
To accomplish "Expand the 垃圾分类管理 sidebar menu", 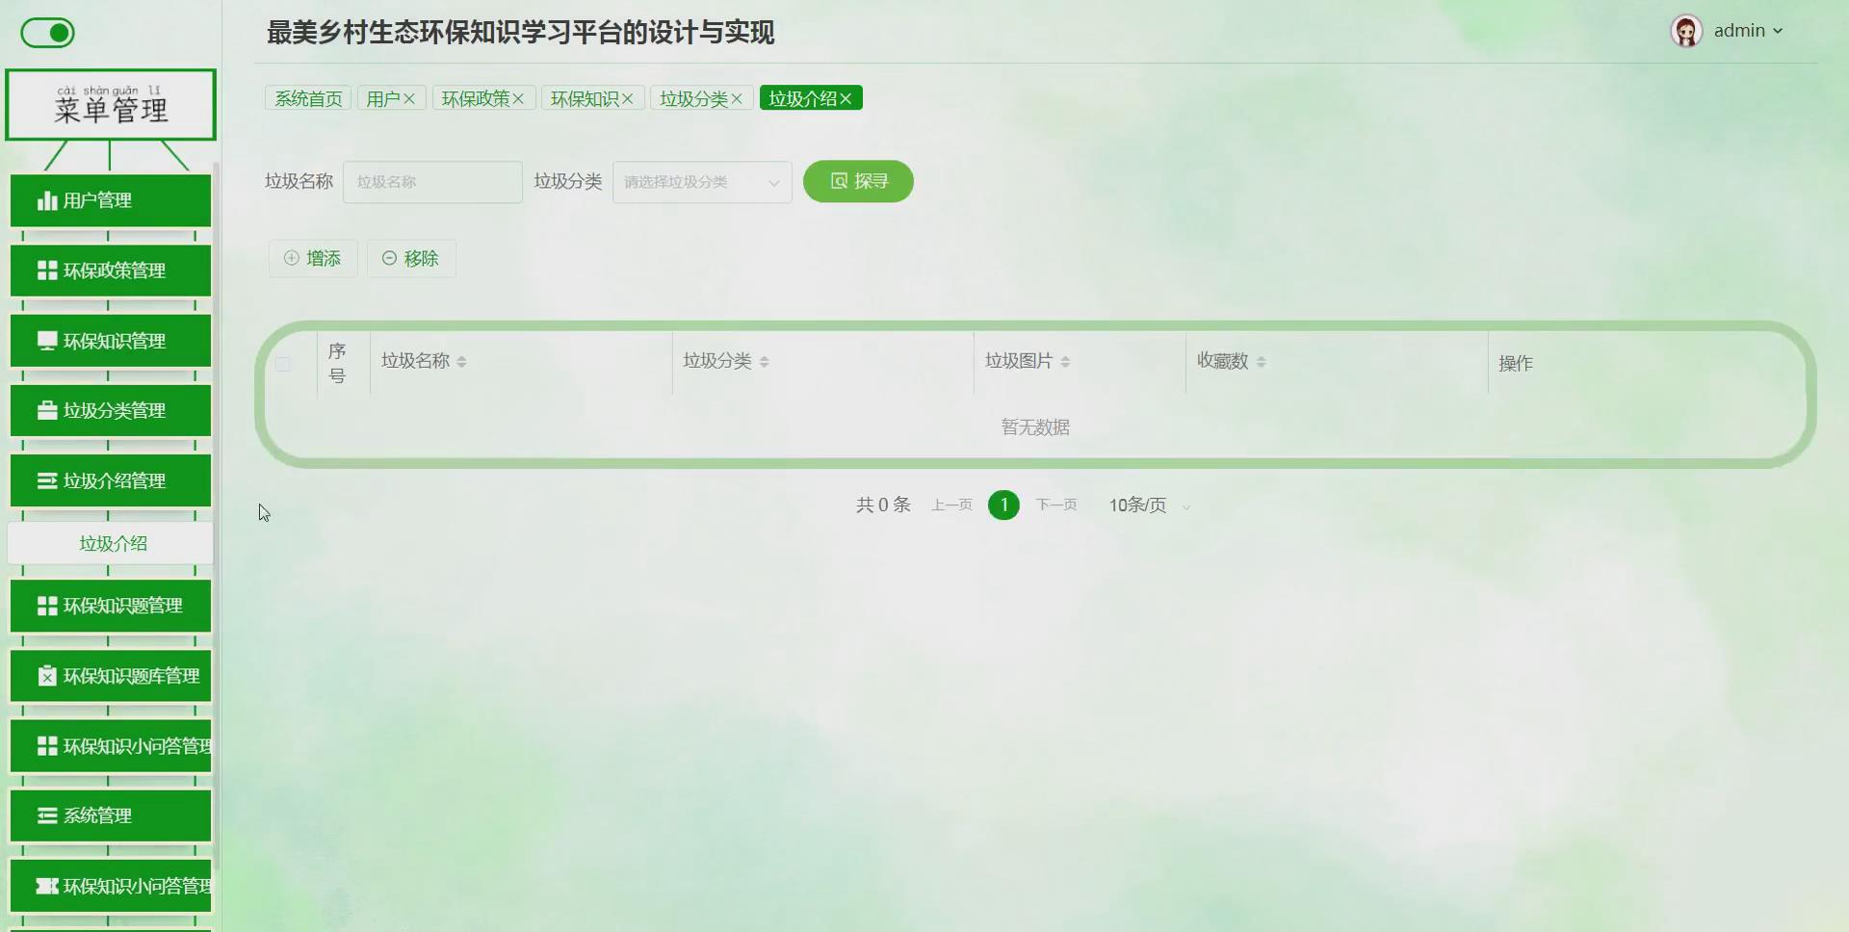I will point(111,410).
